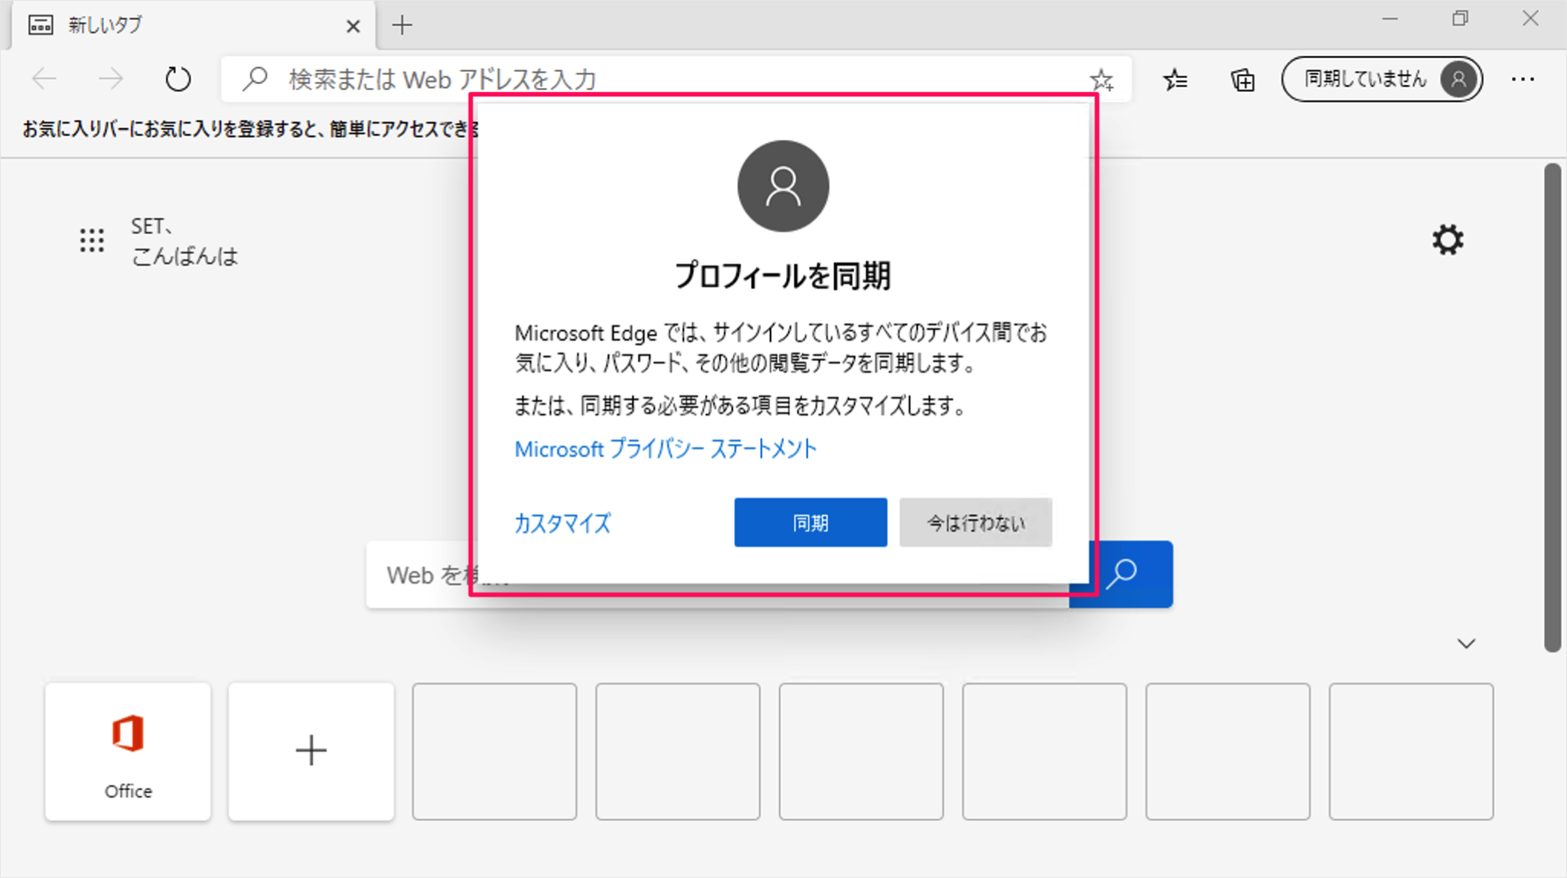The image size is (1567, 878).
Task: Open the app launcher grid icon
Action: click(x=92, y=240)
